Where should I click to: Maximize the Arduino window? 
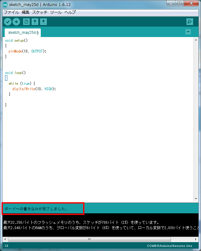click(180, 4)
